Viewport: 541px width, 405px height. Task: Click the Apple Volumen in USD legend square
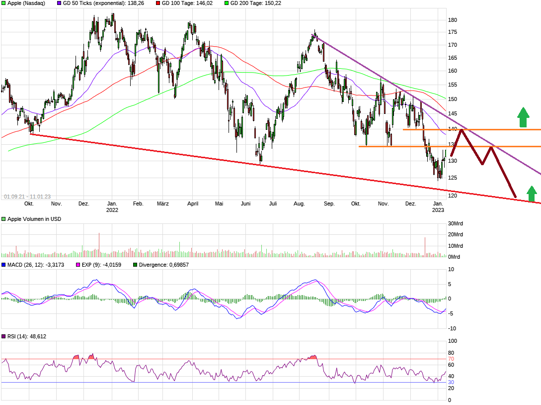[x=3, y=218]
